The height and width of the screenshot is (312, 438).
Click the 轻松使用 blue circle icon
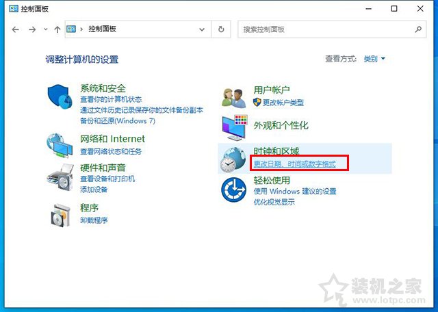pos(233,190)
